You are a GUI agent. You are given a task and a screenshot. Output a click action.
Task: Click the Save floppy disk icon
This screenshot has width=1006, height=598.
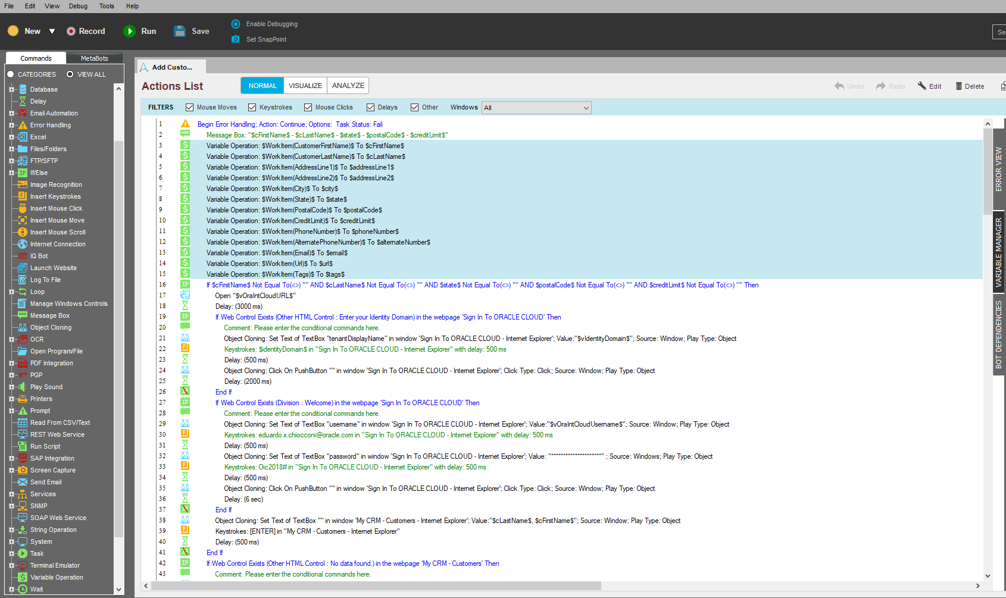[180, 32]
